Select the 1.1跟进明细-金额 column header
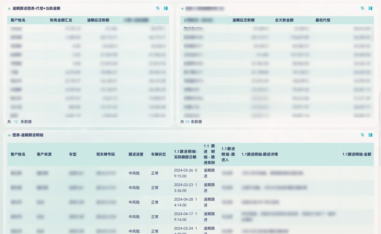The width and height of the screenshot is (381, 234). pyautogui.click(x=357, y=154)
